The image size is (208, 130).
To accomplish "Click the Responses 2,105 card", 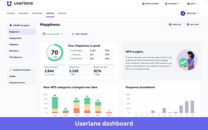I will [x=79, y=70].
